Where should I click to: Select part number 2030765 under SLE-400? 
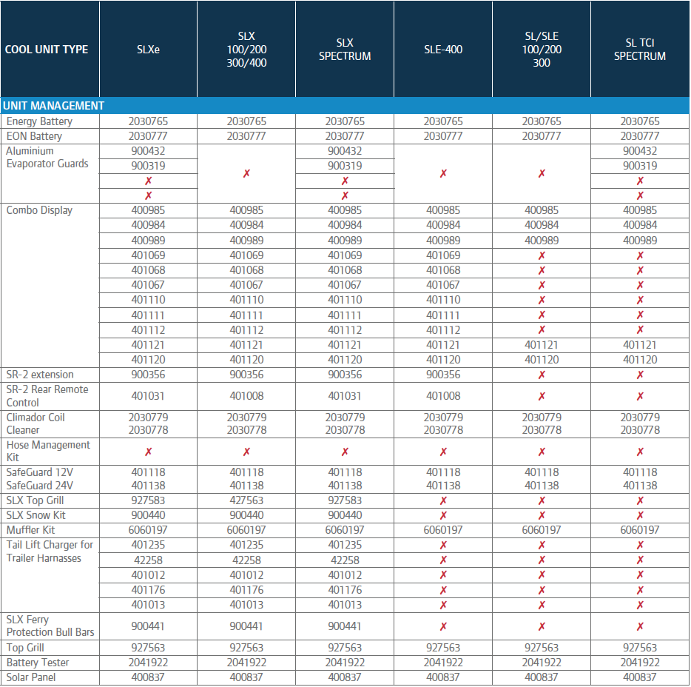(x=442, y=121)
